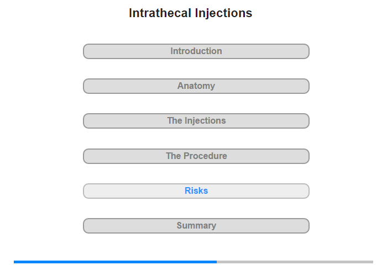Click the highlighted Risks button
This screenshot has width=387, height=265.
(196, 191)
